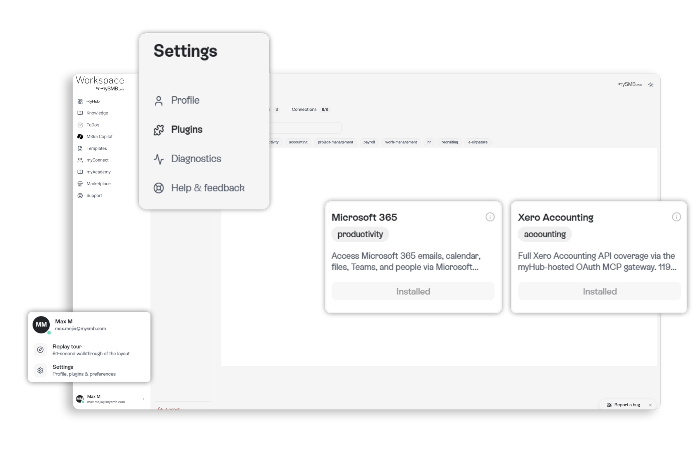Image resolution: width=698 pixels, height=450 pixels.
Task: Click Installed button on Microsoft 365 card
Action: pyautogui.click(x=413, y=292)
